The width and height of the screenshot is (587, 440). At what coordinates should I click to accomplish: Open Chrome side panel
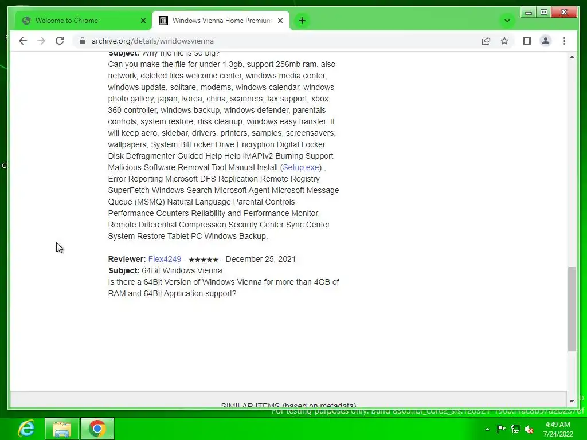[x=527, y=41]
